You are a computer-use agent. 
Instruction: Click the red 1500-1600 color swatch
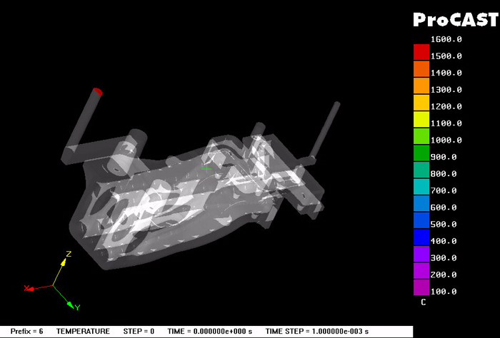[421, 52]
